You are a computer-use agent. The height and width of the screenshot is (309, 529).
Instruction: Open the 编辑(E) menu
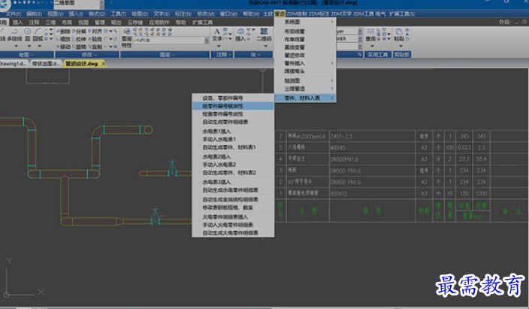[x=34, y=14]
